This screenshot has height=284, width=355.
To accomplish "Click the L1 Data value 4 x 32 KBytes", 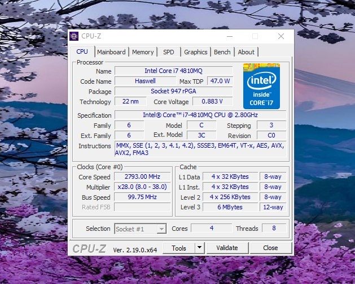I will click(230, 177).
